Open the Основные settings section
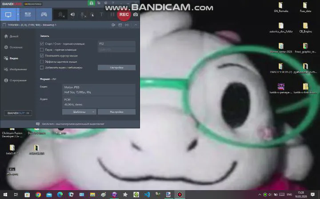The height and width of the screenshot is (199, 320). [13, 47]
